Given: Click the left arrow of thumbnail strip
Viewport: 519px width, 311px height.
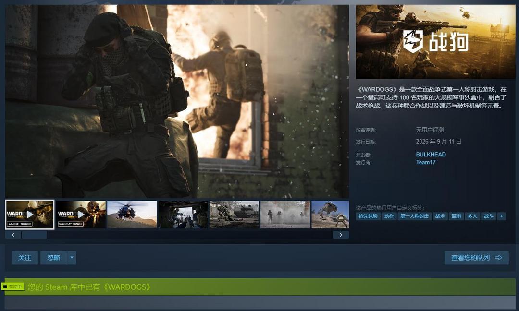Looking at the screenshot, I should point(13,235).
